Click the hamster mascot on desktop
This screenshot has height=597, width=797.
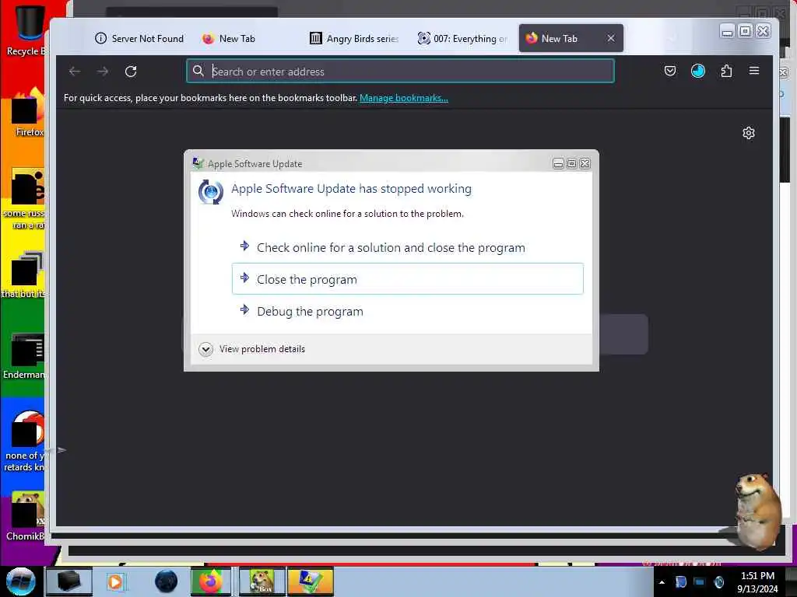click(758, 511)
